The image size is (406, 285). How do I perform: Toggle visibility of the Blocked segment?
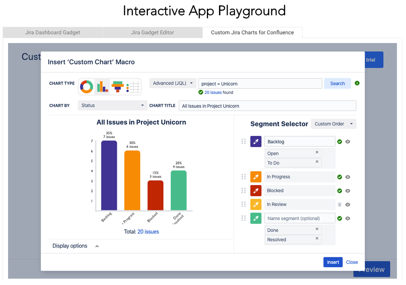pos(347,191)
